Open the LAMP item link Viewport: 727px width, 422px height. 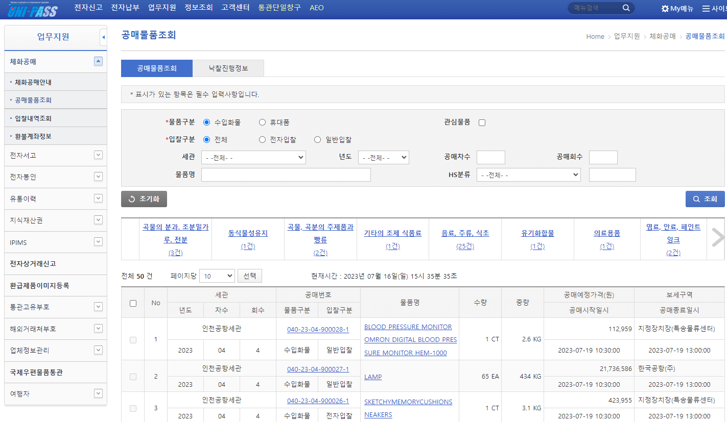coord(373,377)
